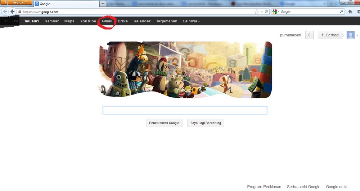Image resolution: width=360 pixels, height=191 pixels.
Task: Open Terjemahan in Google bar
Action: coord(167,21)
